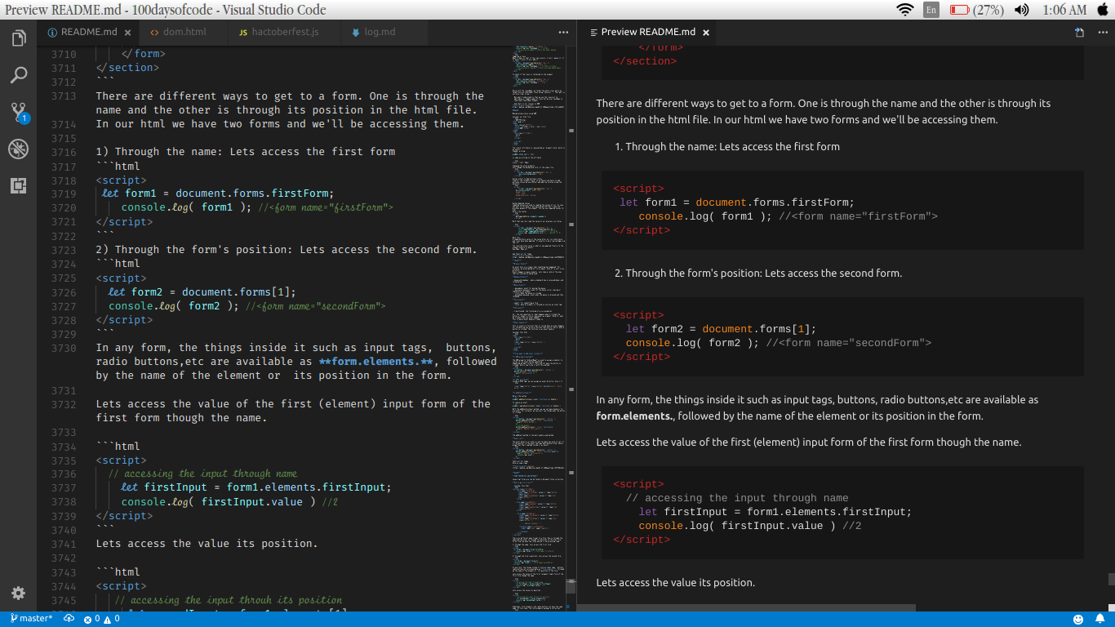Open the Run and Debug view
Image resolution: width=1115 pixels, height=627 pixels.
point(18,149)
